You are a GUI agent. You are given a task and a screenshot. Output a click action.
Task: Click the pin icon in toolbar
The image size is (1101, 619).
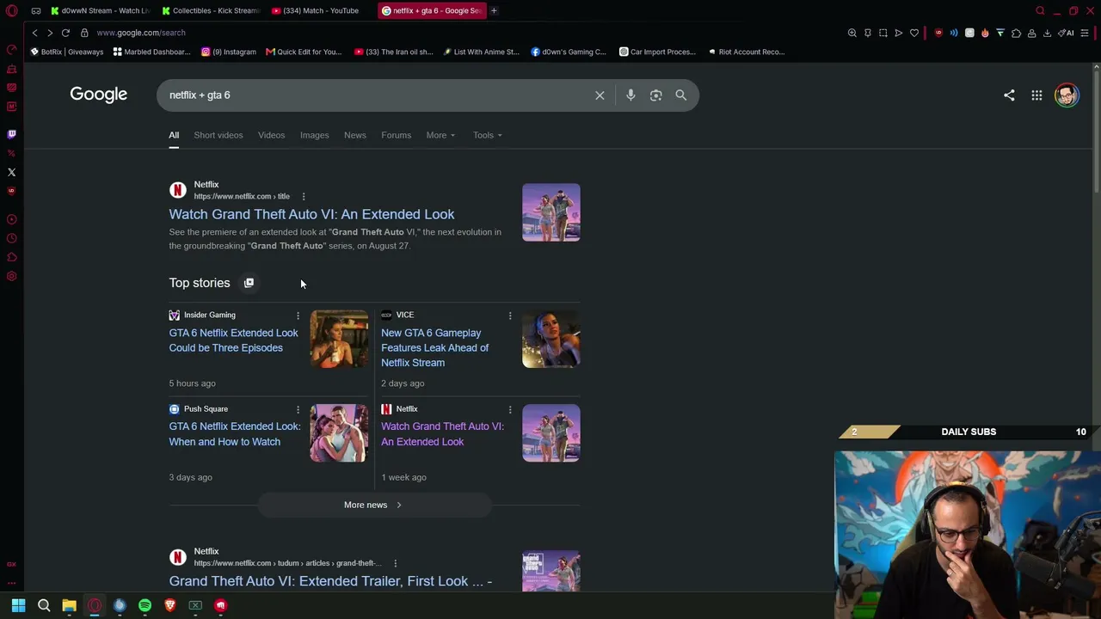coord(868,33)
